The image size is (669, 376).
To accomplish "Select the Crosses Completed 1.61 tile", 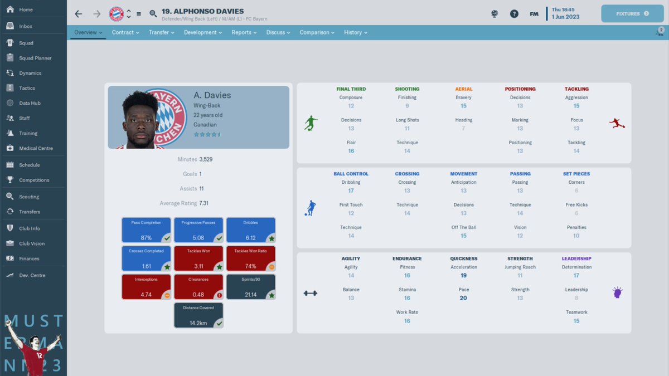I will click(148, 258).
